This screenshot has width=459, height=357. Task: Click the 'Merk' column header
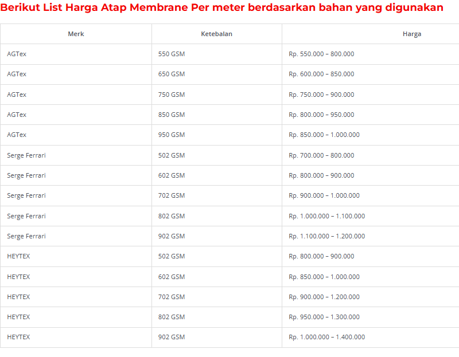click(x=76, y=34)
